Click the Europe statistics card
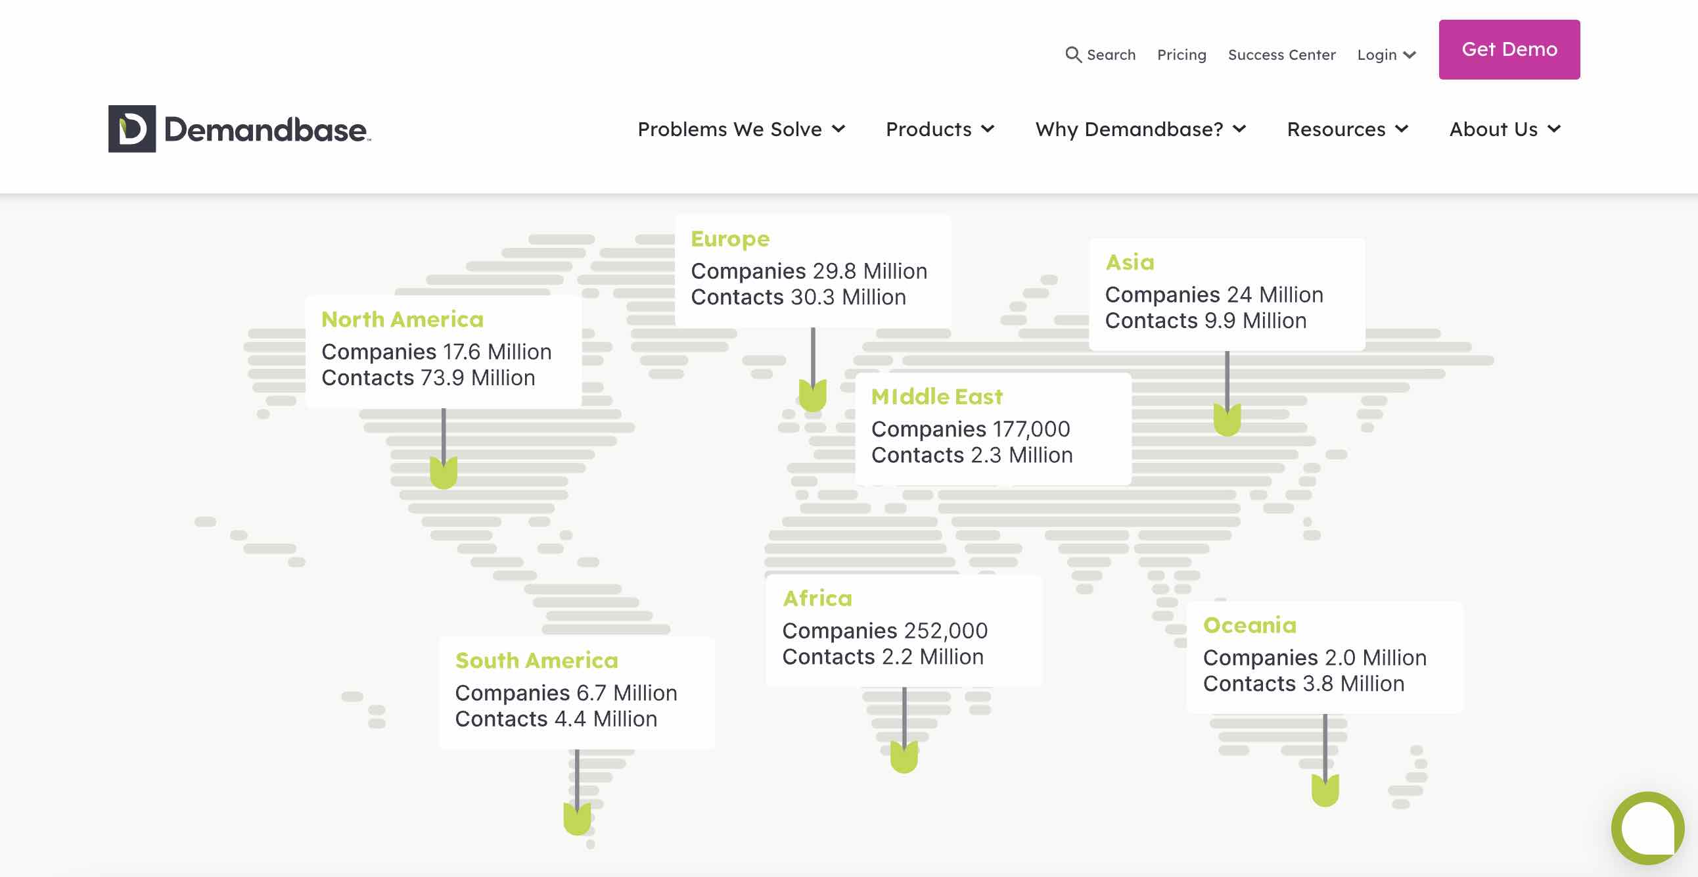The width and height of the screenshot is (1698, 877). [x=812, y=270]
